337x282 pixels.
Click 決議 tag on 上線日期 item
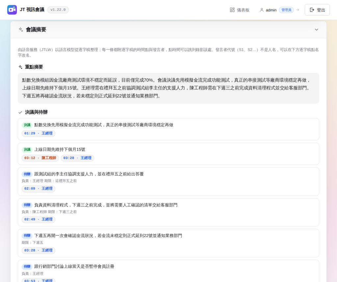[27, 149]
